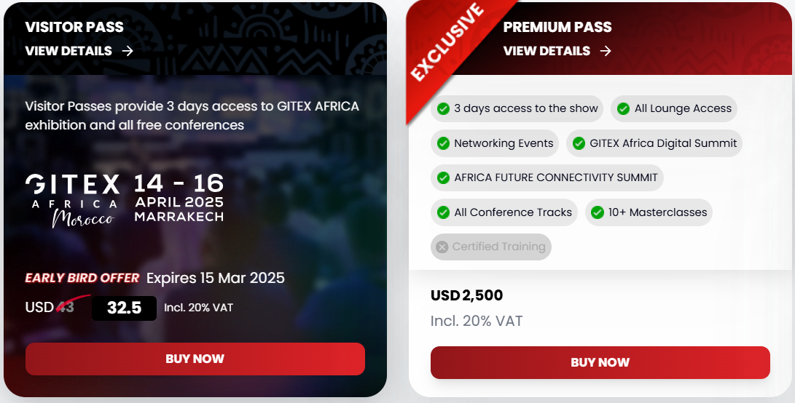Click the green check on All Conference Tracks

pyautogui.click(x=443, y=212)
